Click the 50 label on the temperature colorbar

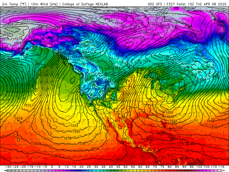(125, 167)
